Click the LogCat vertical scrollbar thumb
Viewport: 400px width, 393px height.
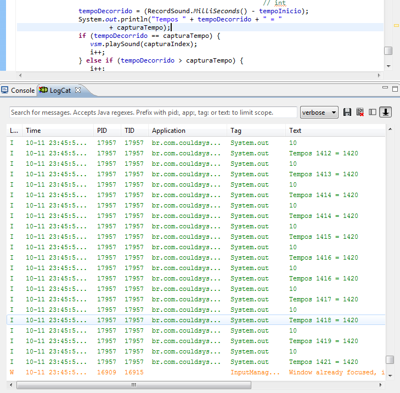(390, 360)
